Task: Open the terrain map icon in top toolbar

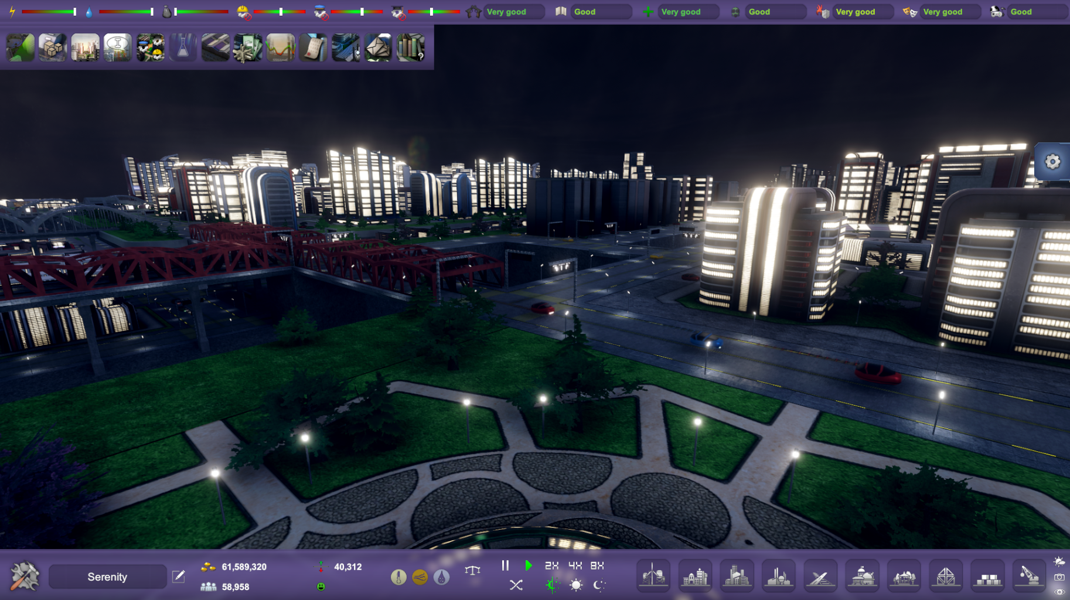Action: (21, 47)
